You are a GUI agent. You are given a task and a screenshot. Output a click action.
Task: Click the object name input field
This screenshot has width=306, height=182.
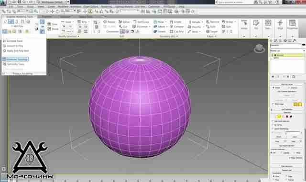coord(286,45)
